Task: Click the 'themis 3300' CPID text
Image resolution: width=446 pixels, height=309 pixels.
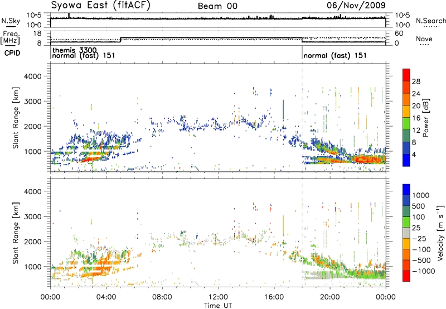Action: click(x=75, y=50)
